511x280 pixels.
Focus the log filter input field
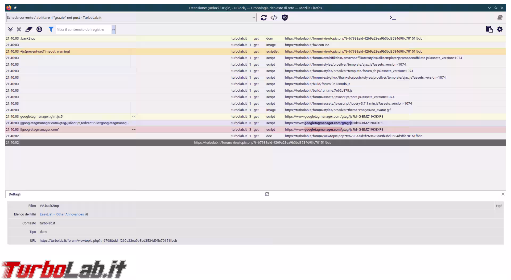[83, 29]
